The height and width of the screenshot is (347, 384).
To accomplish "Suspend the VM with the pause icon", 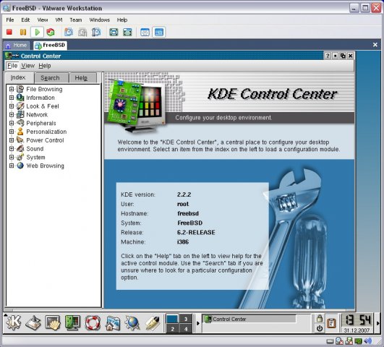I will pos(23,32).
